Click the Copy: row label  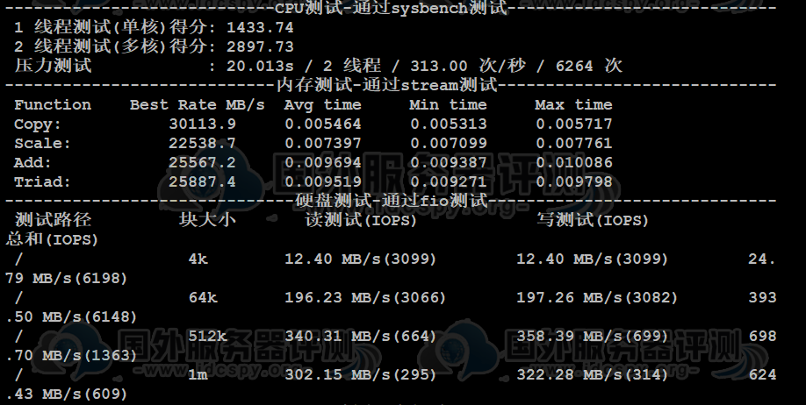coord(38,124)
